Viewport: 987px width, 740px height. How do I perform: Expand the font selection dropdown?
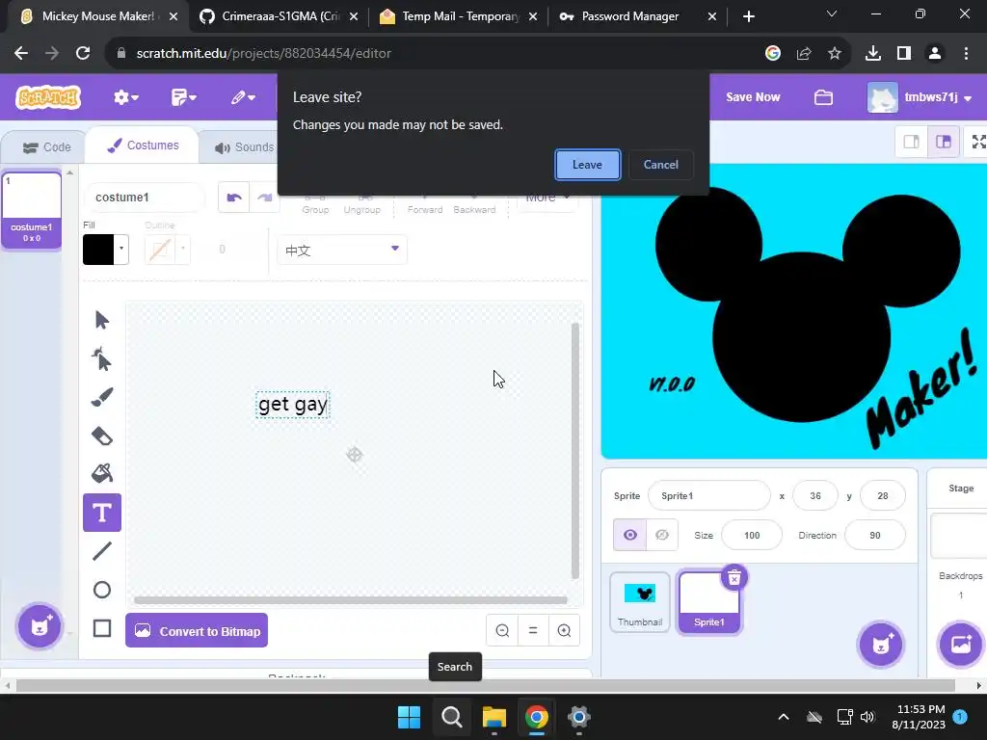point(342,250)
